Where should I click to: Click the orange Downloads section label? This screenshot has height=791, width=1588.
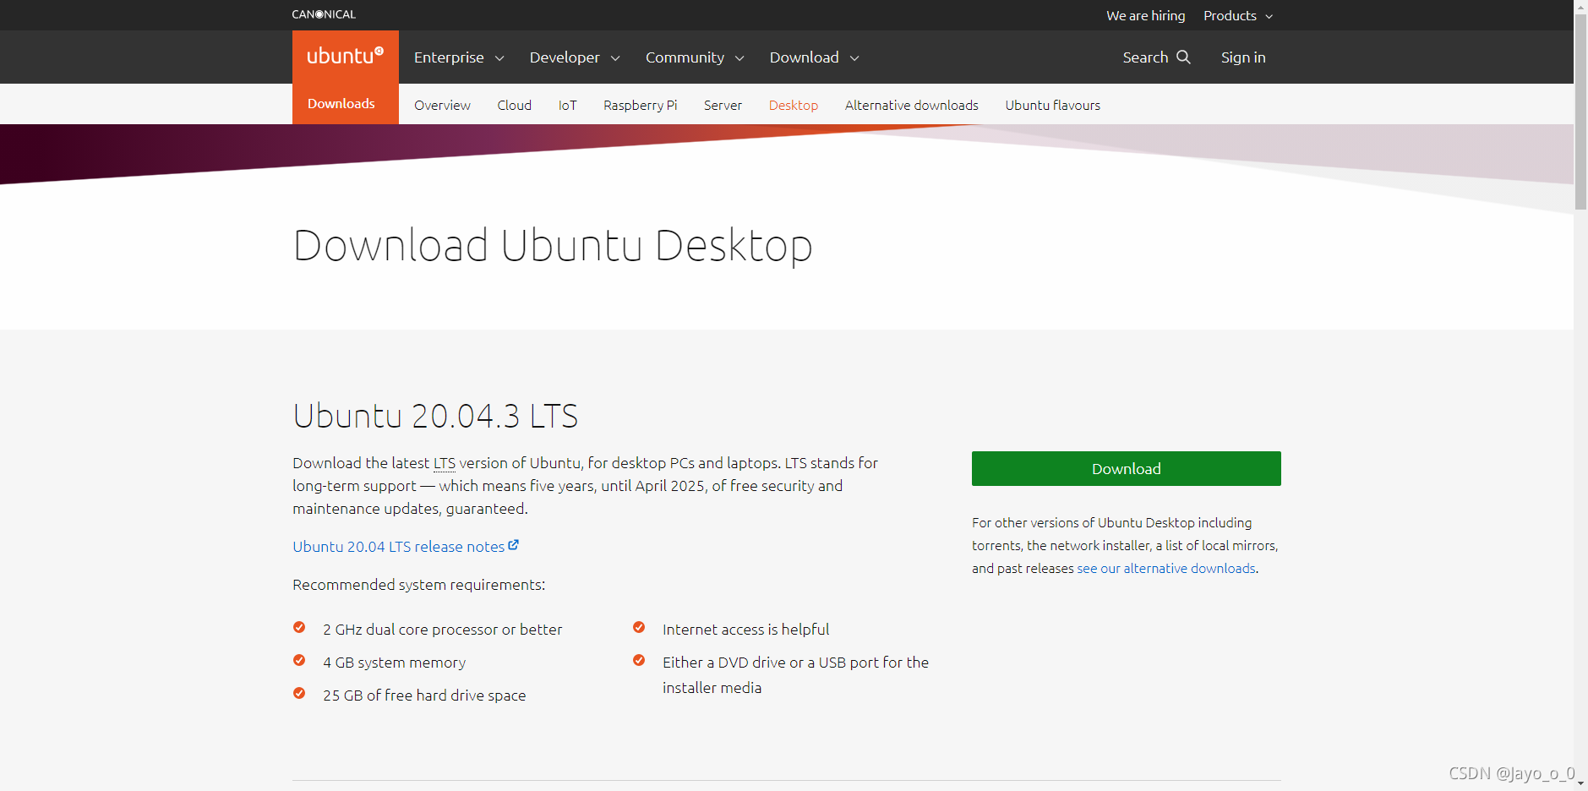tap(341, 103)
